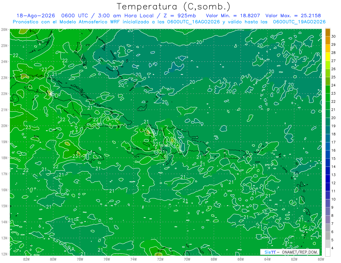Click the '13N' latitude axis label

tap(4, 238)
